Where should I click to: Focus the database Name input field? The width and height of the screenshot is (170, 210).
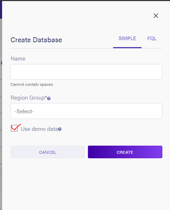tap(86, 72)
